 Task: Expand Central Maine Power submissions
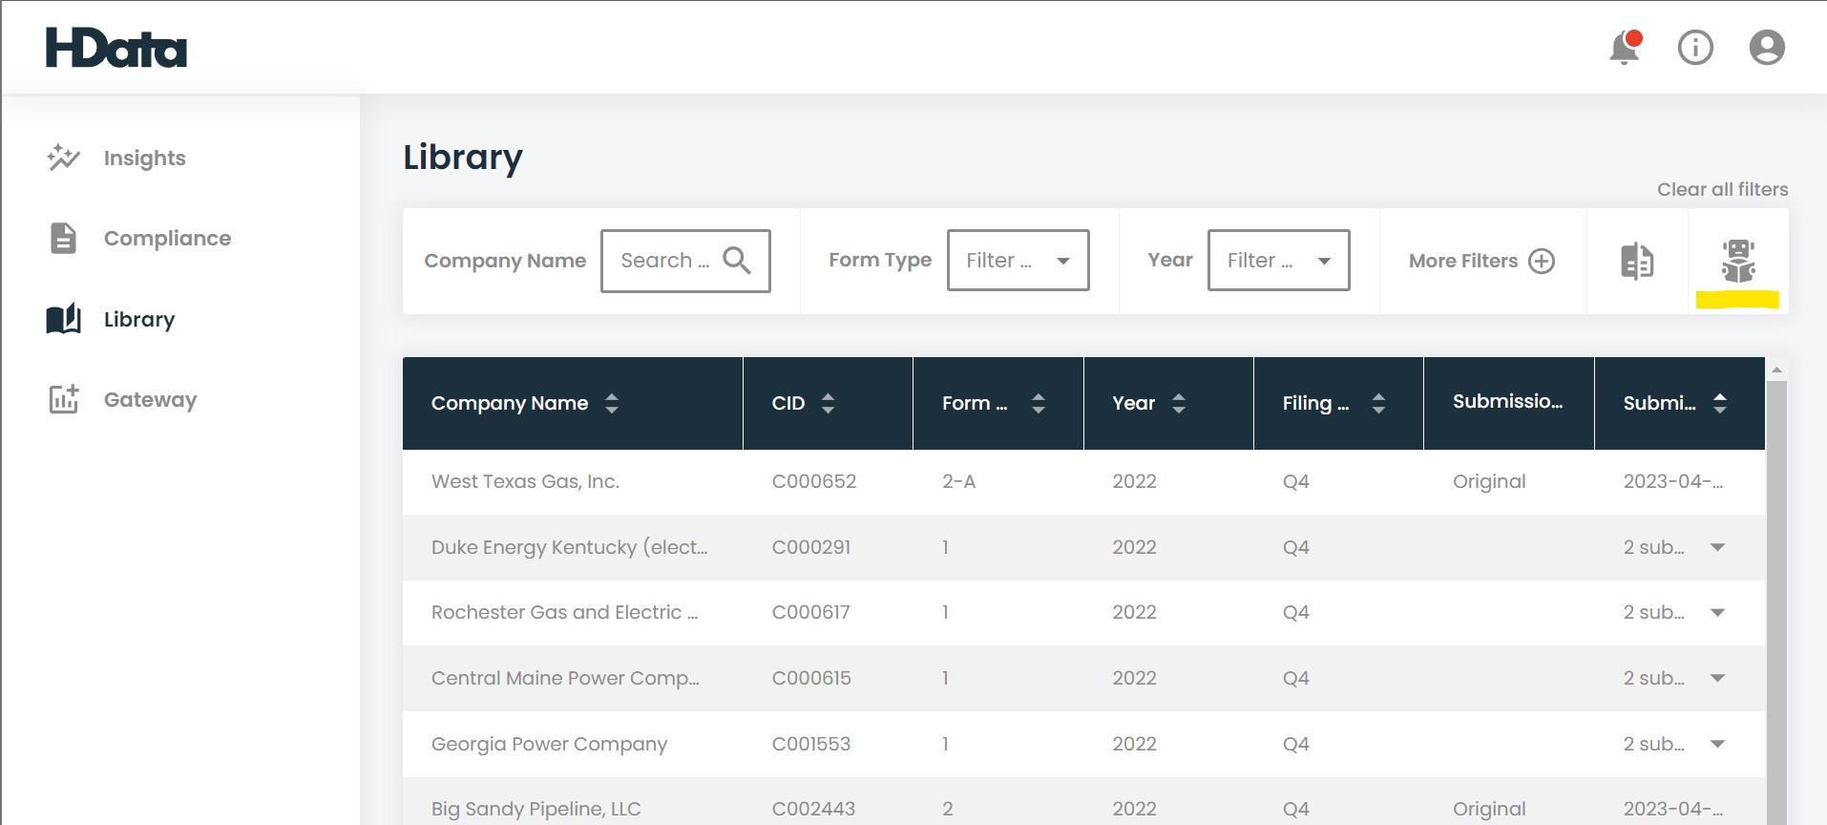pyautogui.click(x=1717, y=678)
